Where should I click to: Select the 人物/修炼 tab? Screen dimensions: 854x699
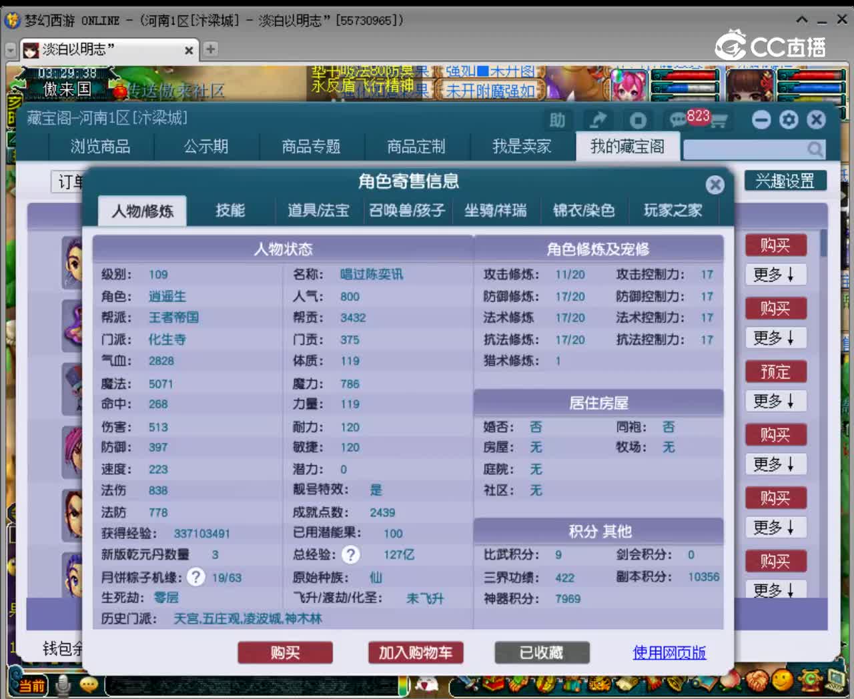point(142,211)
